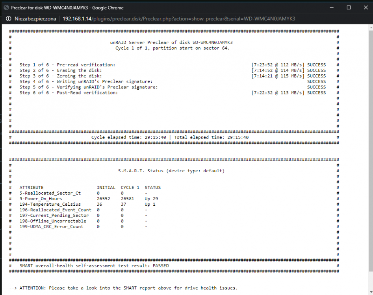The width and height of the screenshot is (373, 295).
Task: Click the URL in the address bar
Action: click(x=179, y=19)
